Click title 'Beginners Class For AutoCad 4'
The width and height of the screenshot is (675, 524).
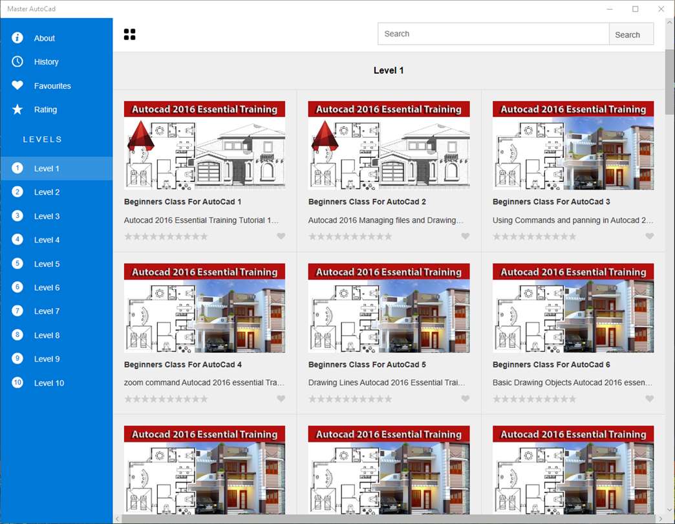click(x=182, y=364)
